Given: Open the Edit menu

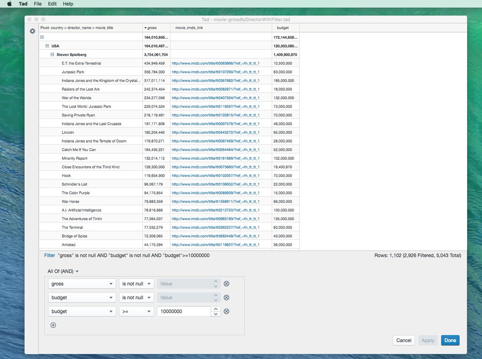Looking at the screenshot, I should (x=52, y=4).
